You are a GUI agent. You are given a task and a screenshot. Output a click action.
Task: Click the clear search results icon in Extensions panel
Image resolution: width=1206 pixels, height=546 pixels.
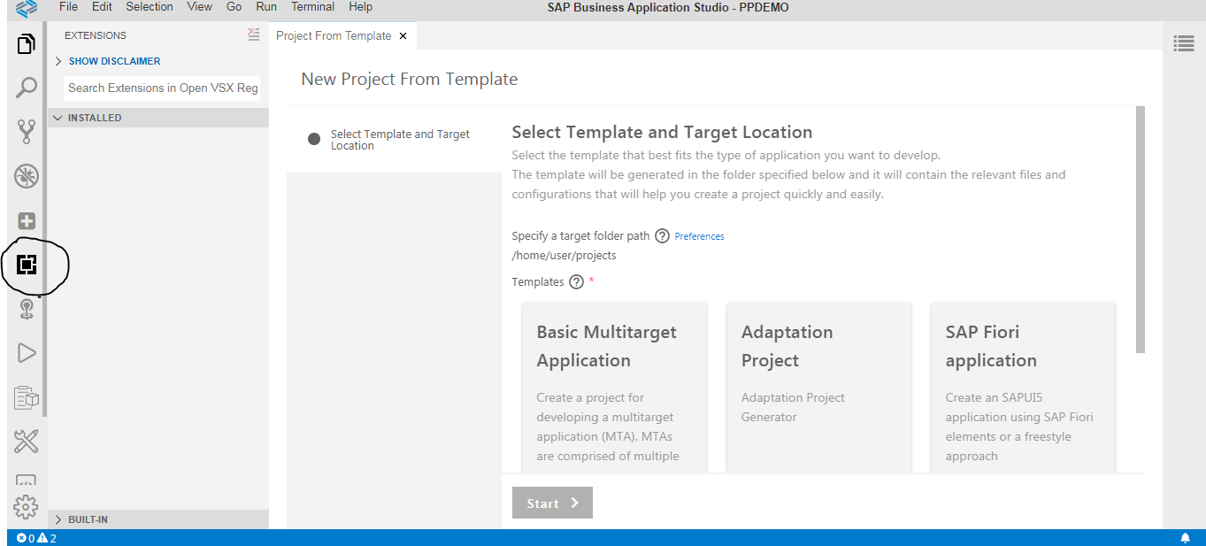(x=254, y=35)
